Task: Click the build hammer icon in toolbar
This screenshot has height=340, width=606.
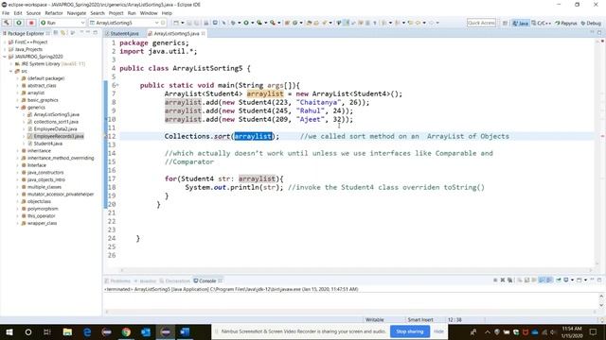Action: click(x=7, y=23)
